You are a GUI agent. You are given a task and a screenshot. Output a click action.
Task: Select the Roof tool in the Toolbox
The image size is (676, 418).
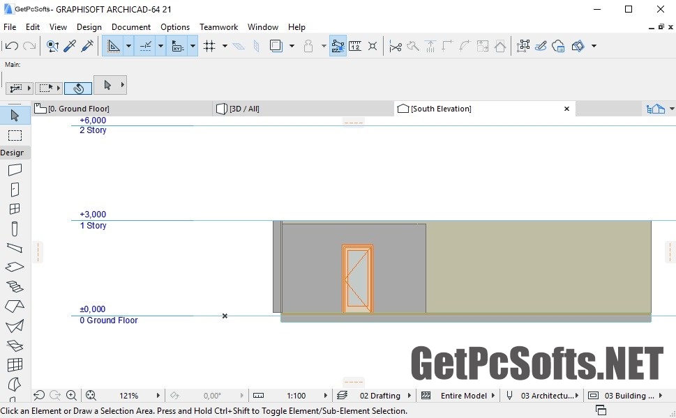pyautogui.click(x=15, y=306)
